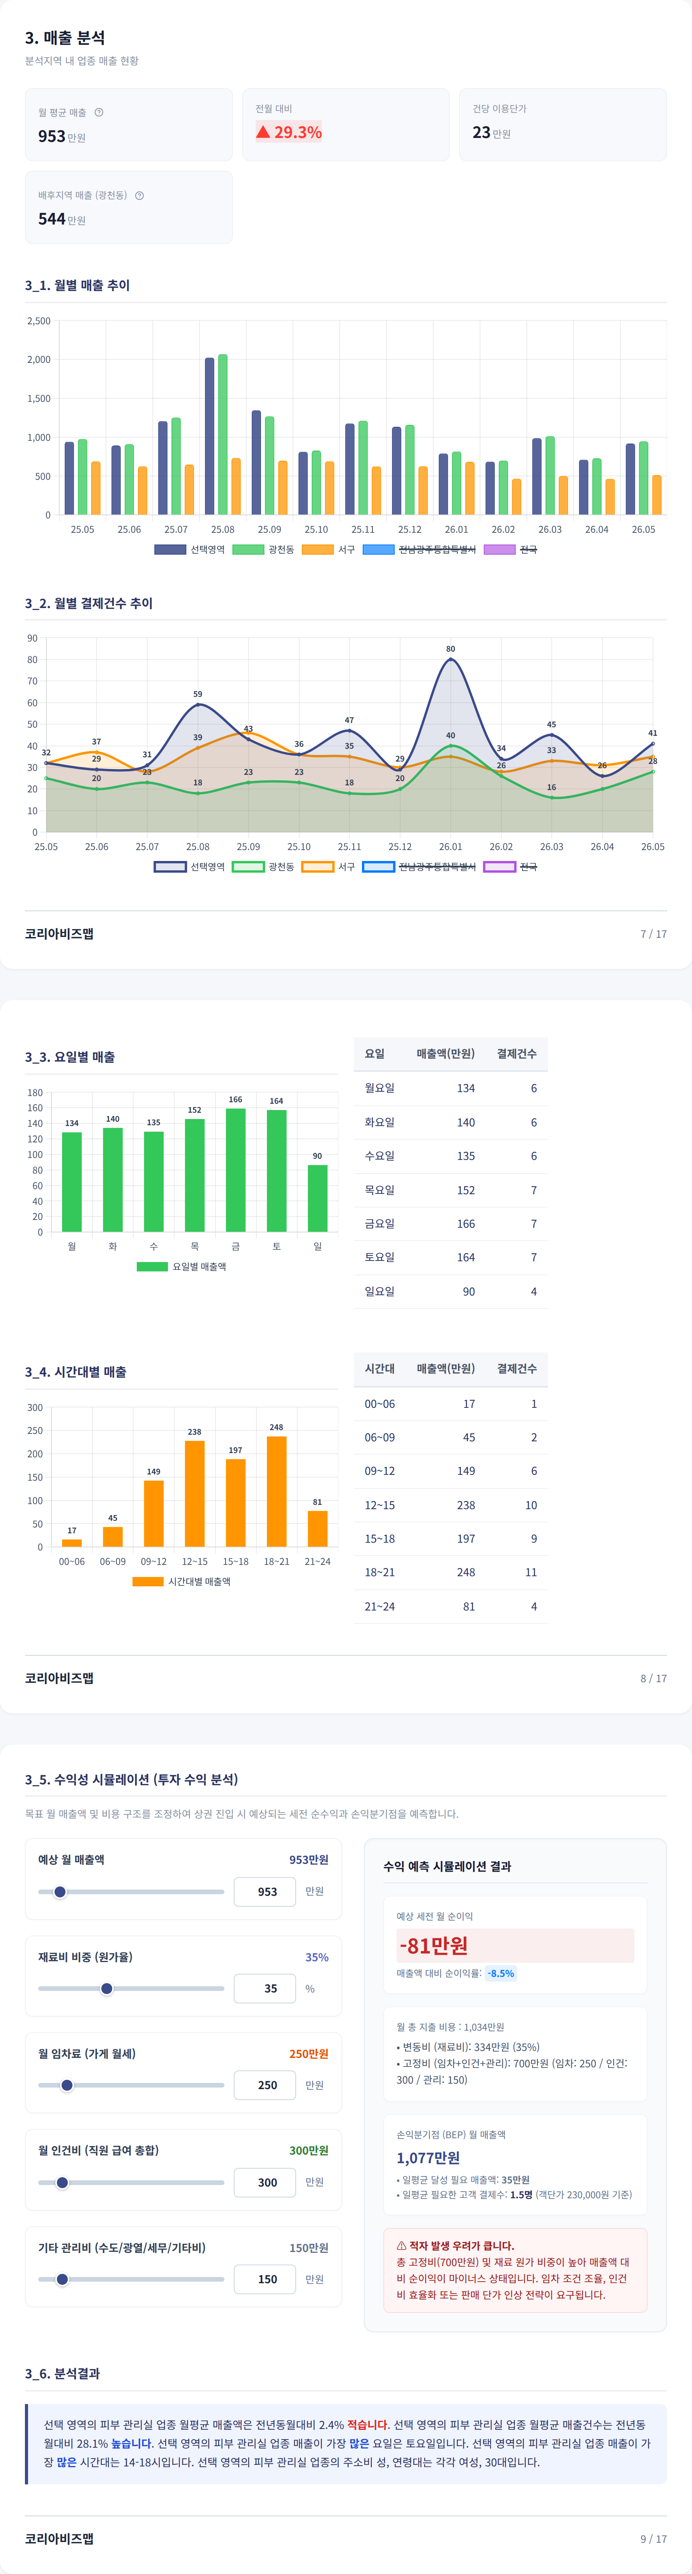
Task: Click the 월 인건비 slider handle
Action: click(x=62, y=2182)
